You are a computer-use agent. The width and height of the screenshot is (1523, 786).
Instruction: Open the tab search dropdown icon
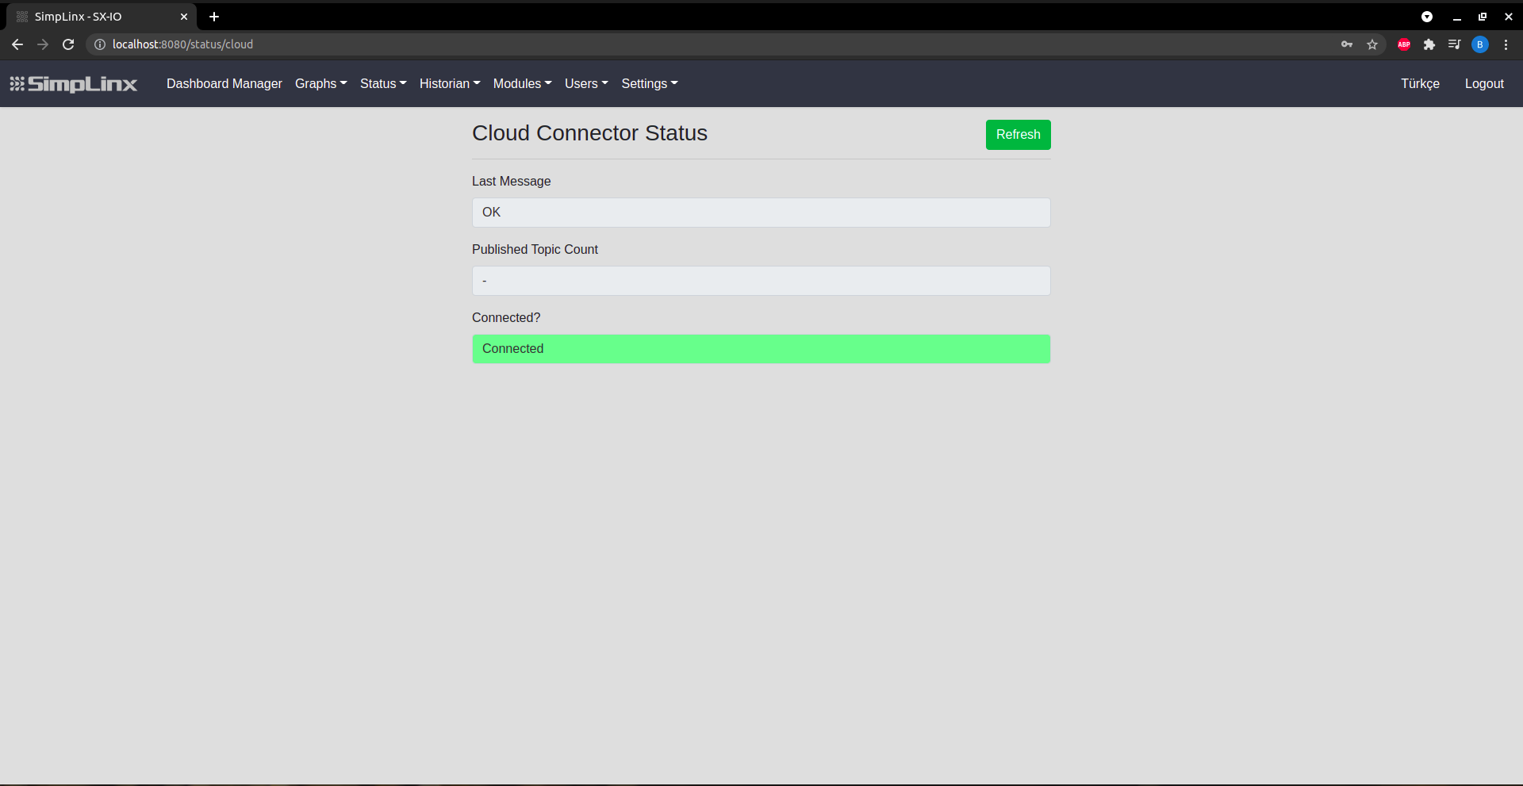coord(1427,17)
